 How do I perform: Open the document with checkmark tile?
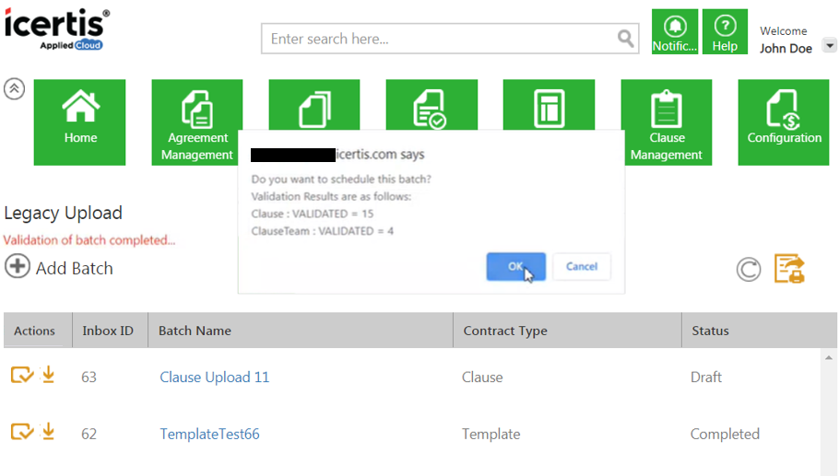click(x=431, y=105)
